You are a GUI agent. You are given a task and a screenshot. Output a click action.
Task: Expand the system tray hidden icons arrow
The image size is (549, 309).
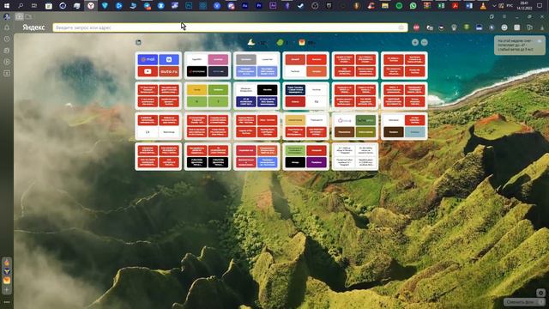pos(494,6)
